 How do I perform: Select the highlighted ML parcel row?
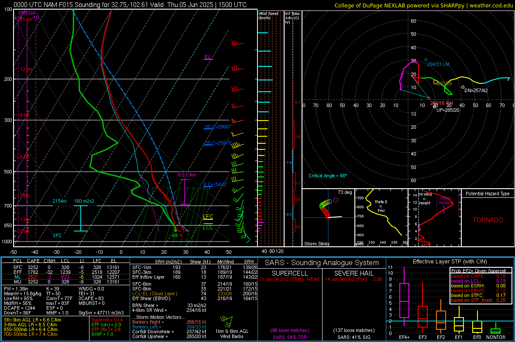[66, 277]
